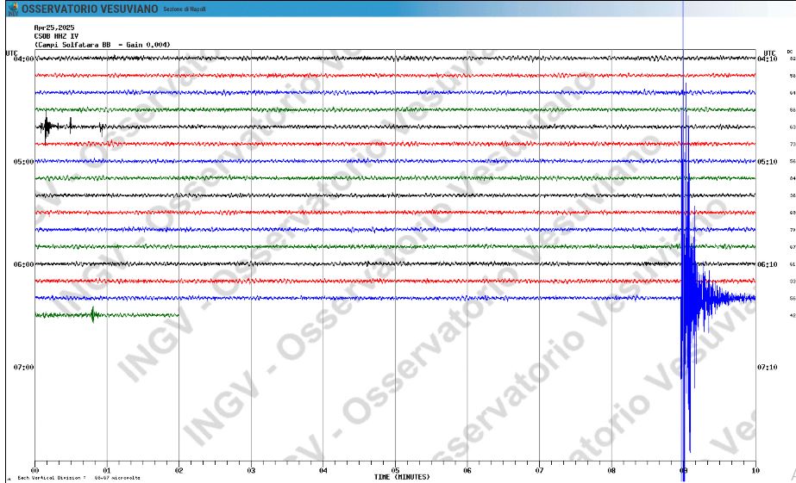The width and height of the screenshot is (796, 483).
Task: Click the DC value 79 in right column
Action: click(x=793, y=230)
